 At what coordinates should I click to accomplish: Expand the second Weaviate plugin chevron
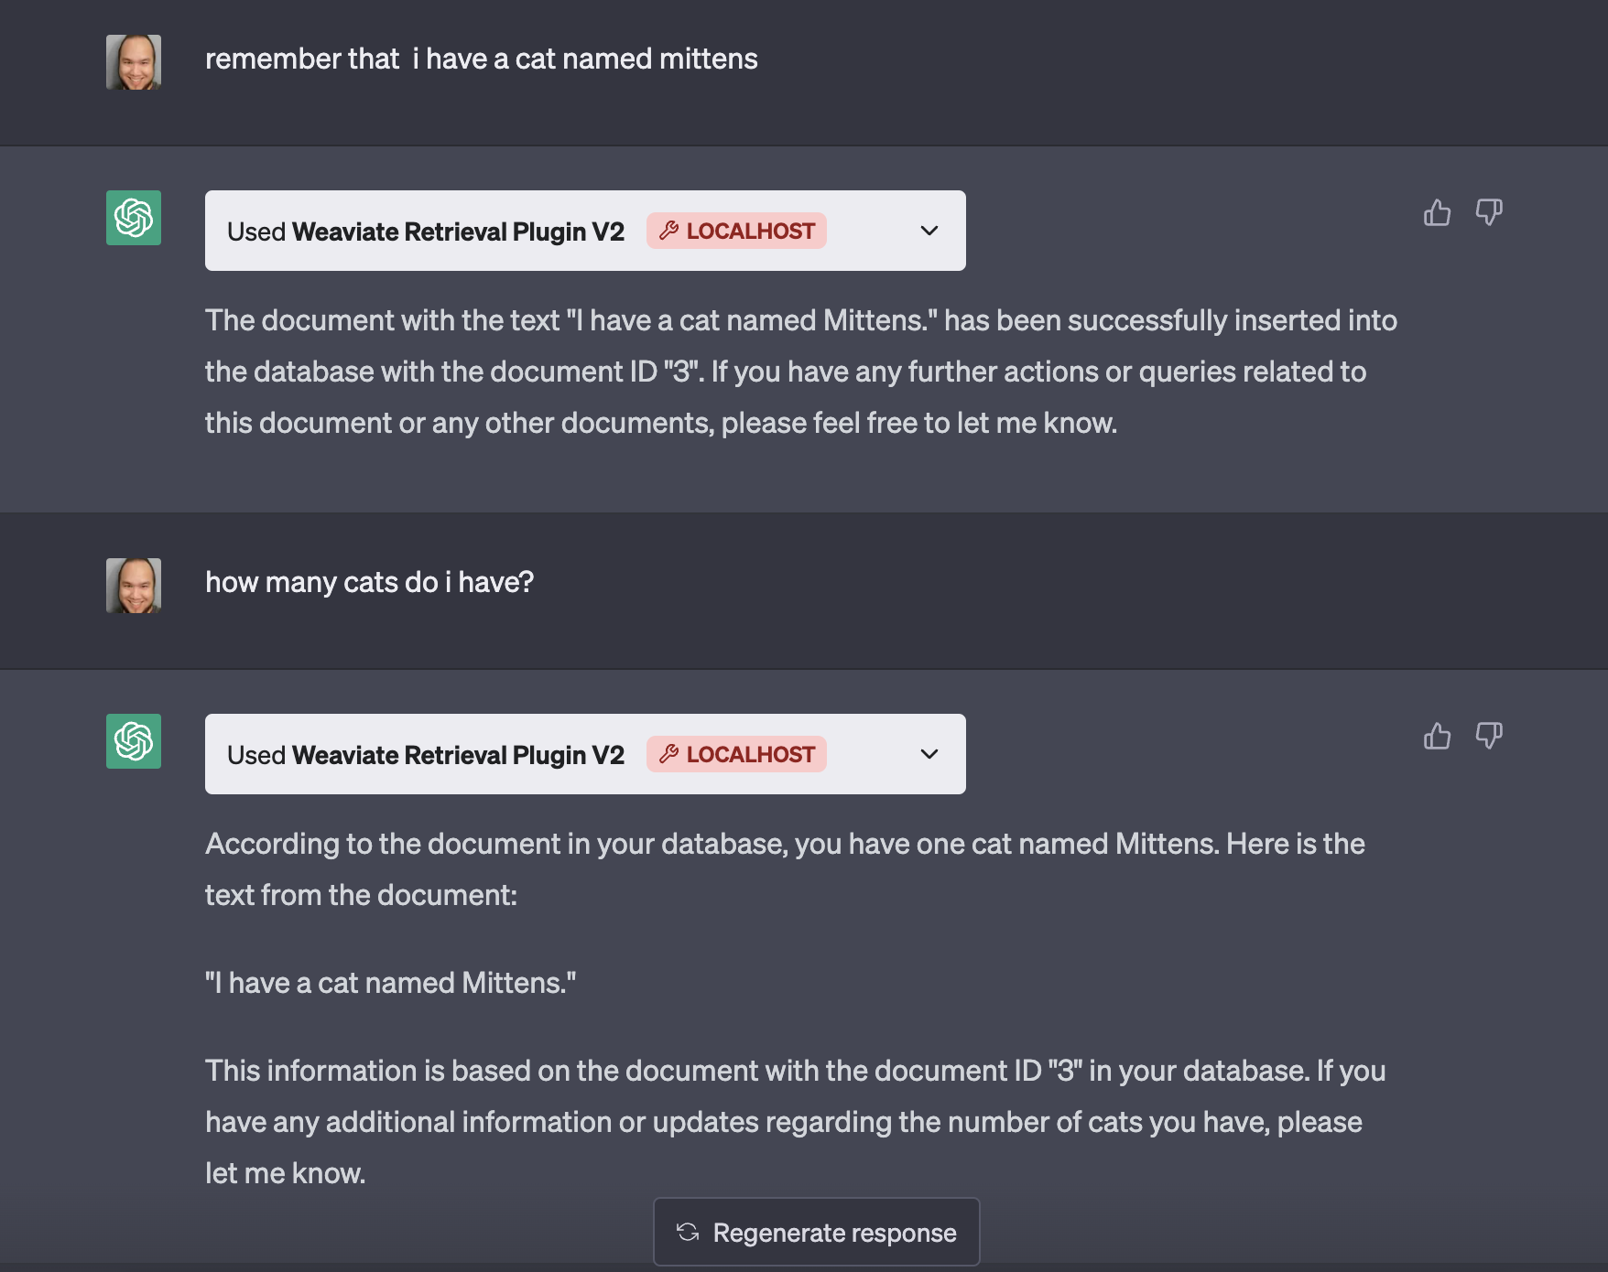929,754
